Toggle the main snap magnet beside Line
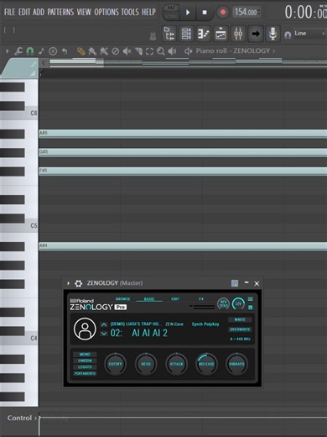 click(x=288, y=34)
